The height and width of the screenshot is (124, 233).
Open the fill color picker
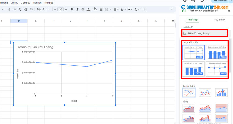(95, 10)
